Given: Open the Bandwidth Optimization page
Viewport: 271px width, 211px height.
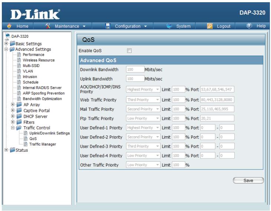Looking at the screenshot, I should click(x=42, y=99).
